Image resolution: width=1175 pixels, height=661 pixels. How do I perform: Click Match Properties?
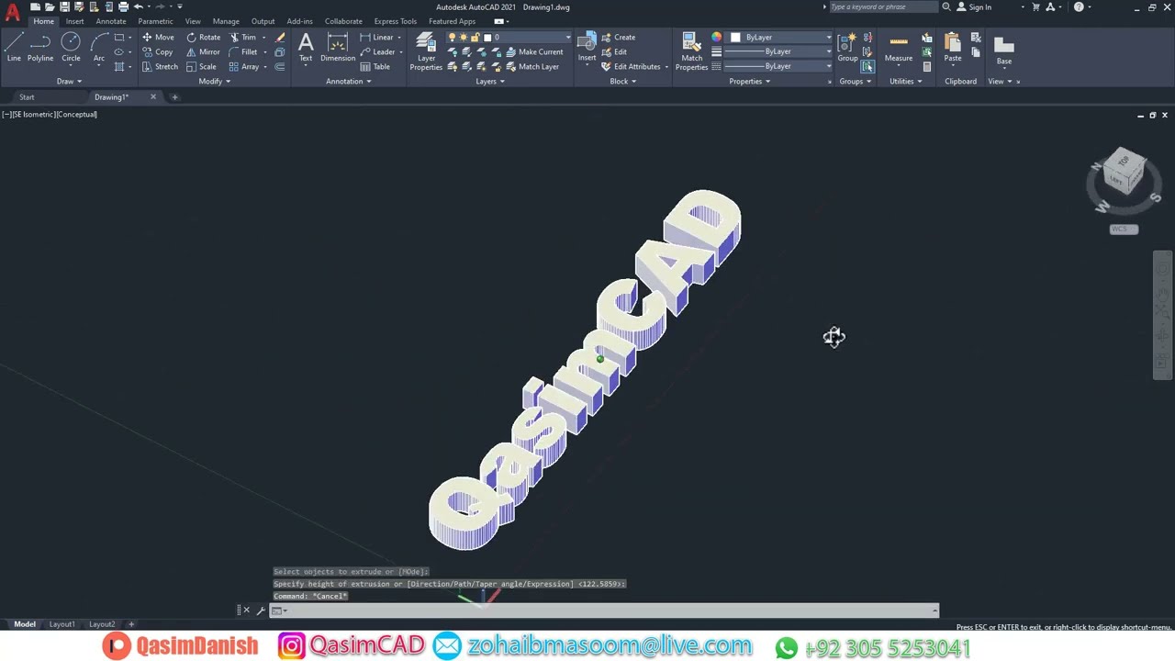pyautogui.click(x=692, y=50)
